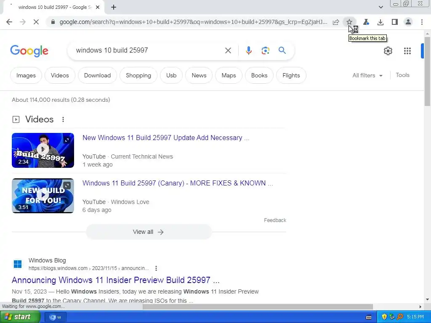The image size is (431, 323).
Task: Open a new tab with the plus button
Action: tap(114, 8)
